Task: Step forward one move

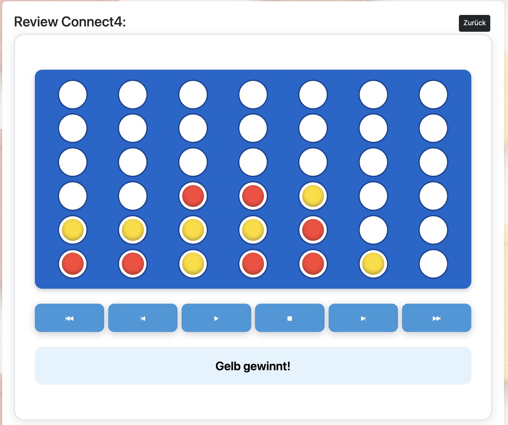Action: (363, 318)
